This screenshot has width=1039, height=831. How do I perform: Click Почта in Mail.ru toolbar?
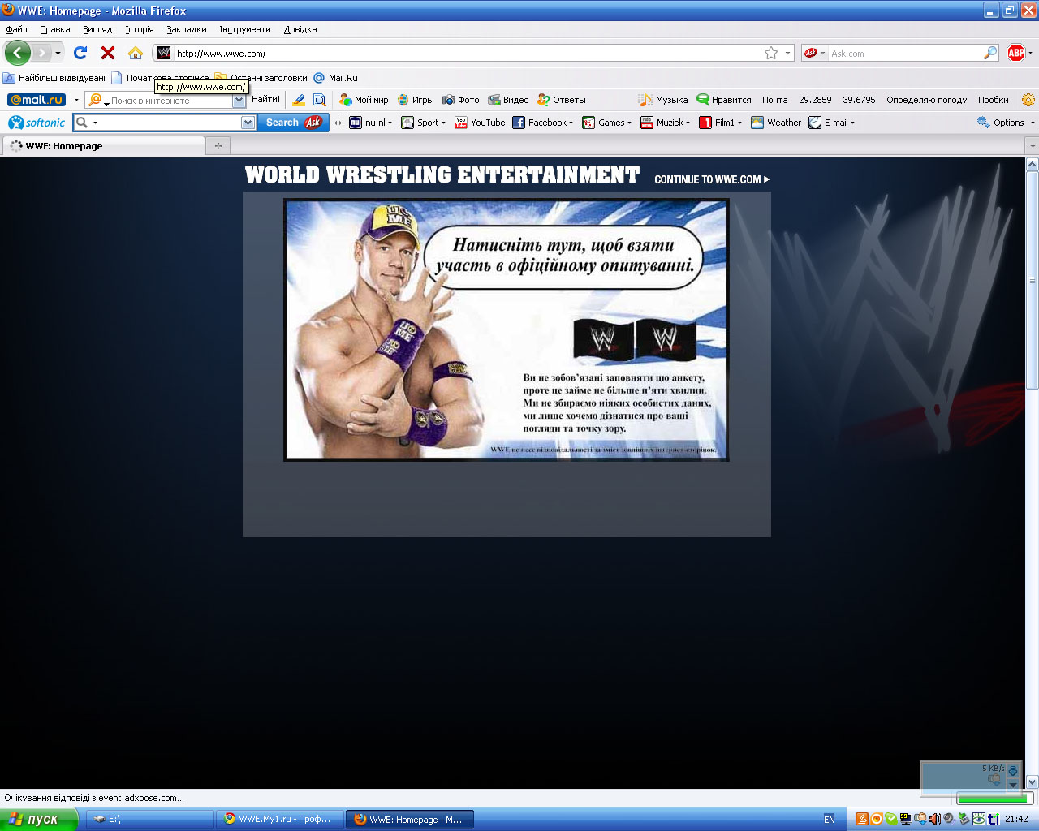click(774, 100)
